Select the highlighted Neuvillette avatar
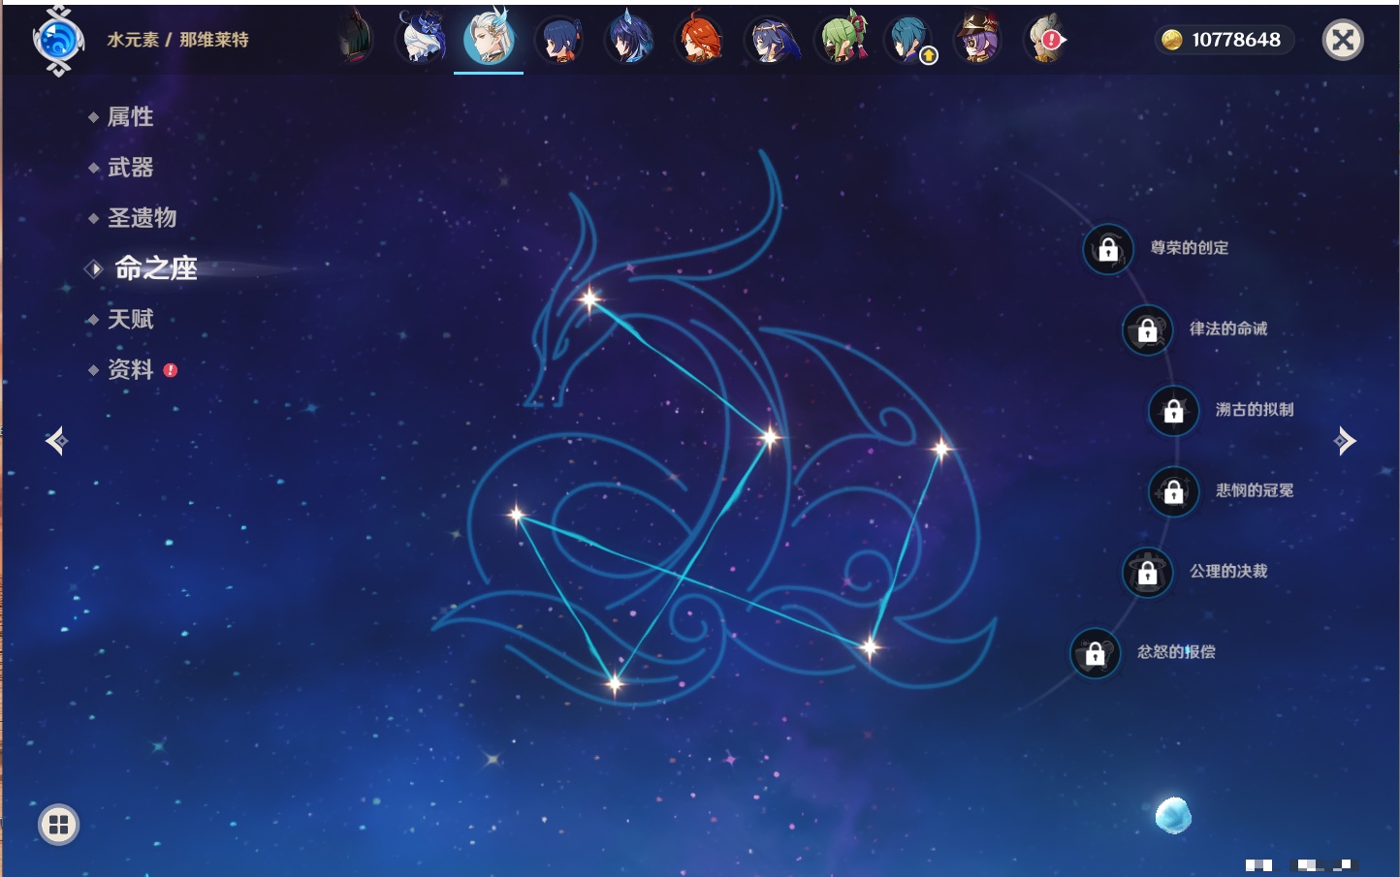Viewport: 1400px width, 877px height. (x=489, y=39)
